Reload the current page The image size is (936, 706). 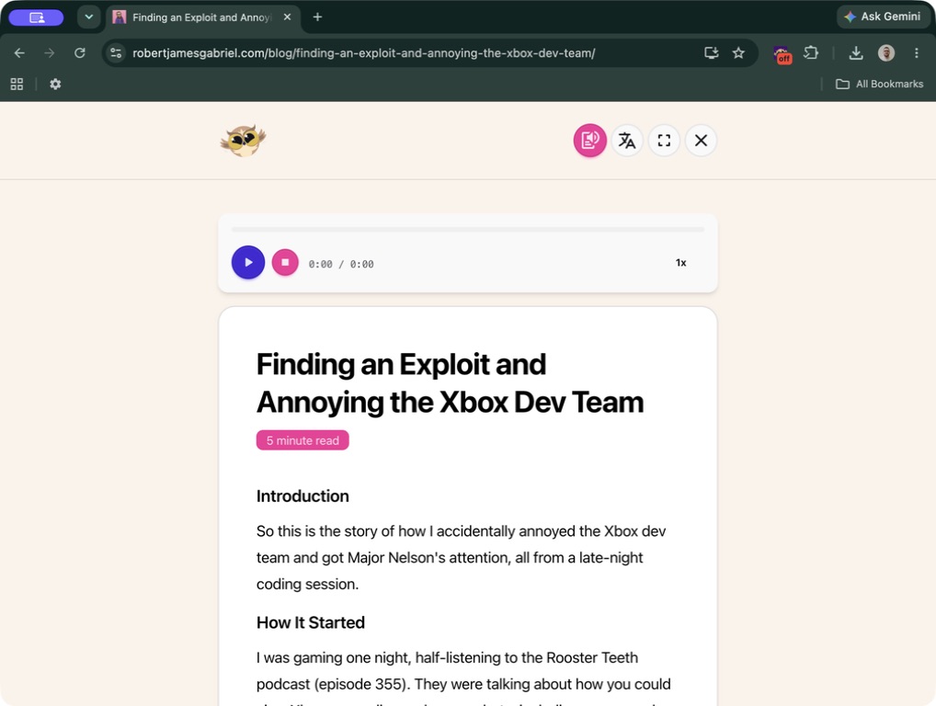pos(79,53)
